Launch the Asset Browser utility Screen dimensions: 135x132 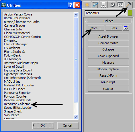tap(108, 36)
